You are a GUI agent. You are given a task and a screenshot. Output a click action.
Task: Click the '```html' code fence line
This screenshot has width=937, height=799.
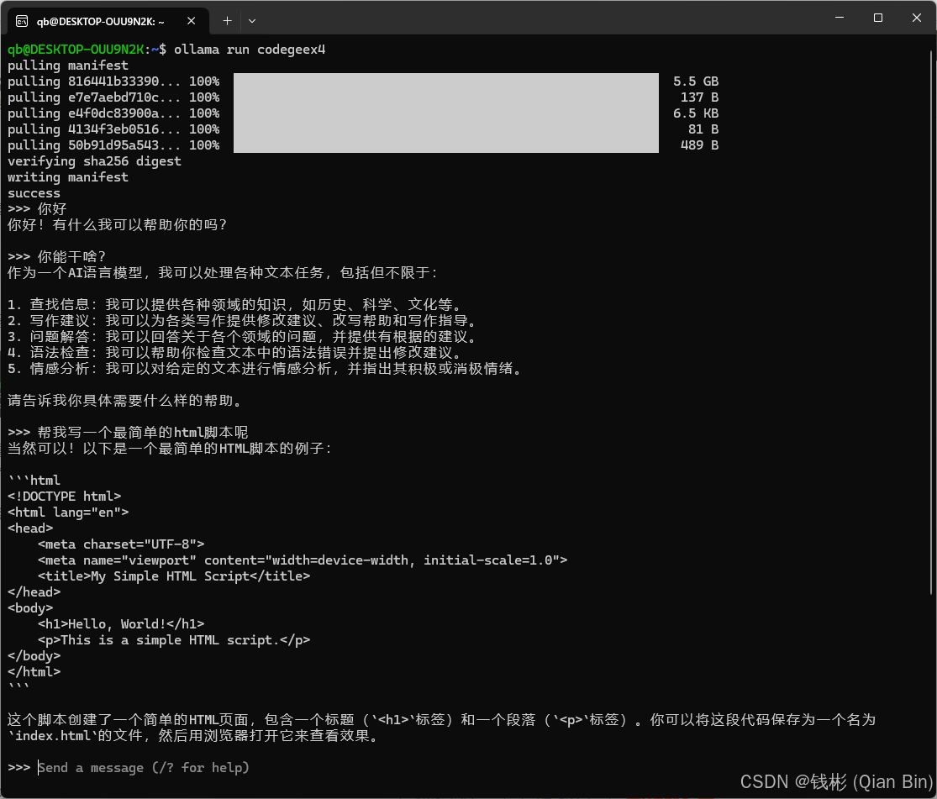point(34,480)
